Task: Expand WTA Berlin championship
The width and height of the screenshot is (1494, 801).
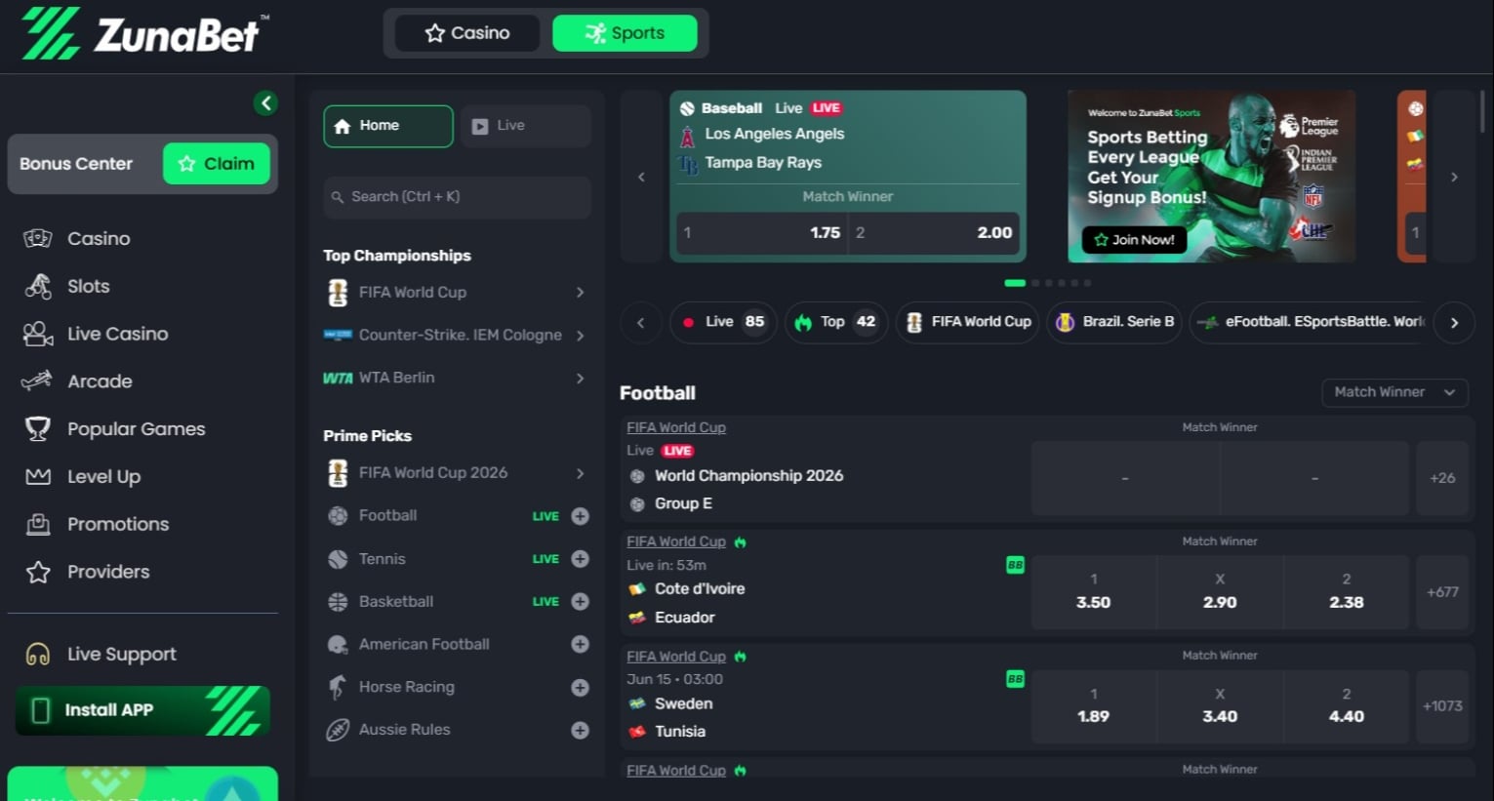Action: (x=580, y=379)
